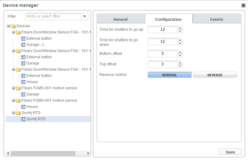Screen dimensions: 248x160
Task: Click the House motion sensor device icon
Action: (23, 107)
